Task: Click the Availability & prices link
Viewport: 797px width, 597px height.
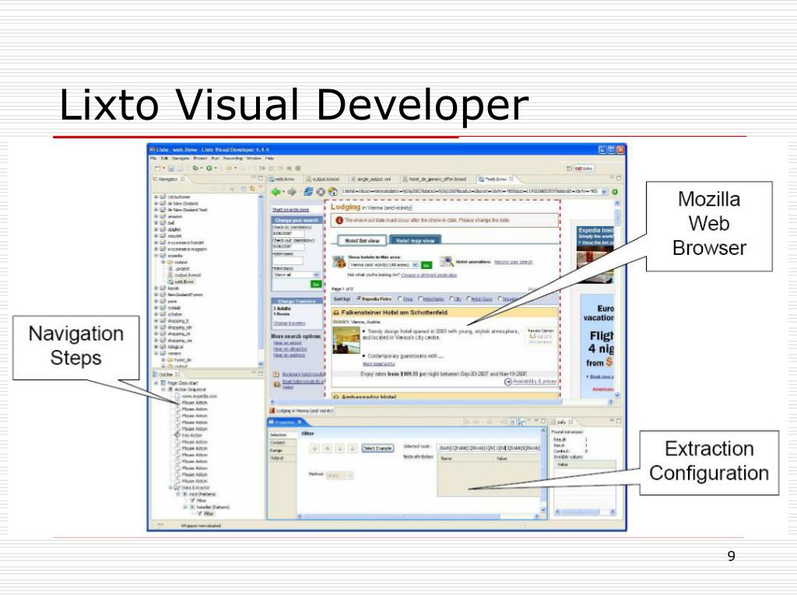Action: pyautogui.click(x=534, y=382)
